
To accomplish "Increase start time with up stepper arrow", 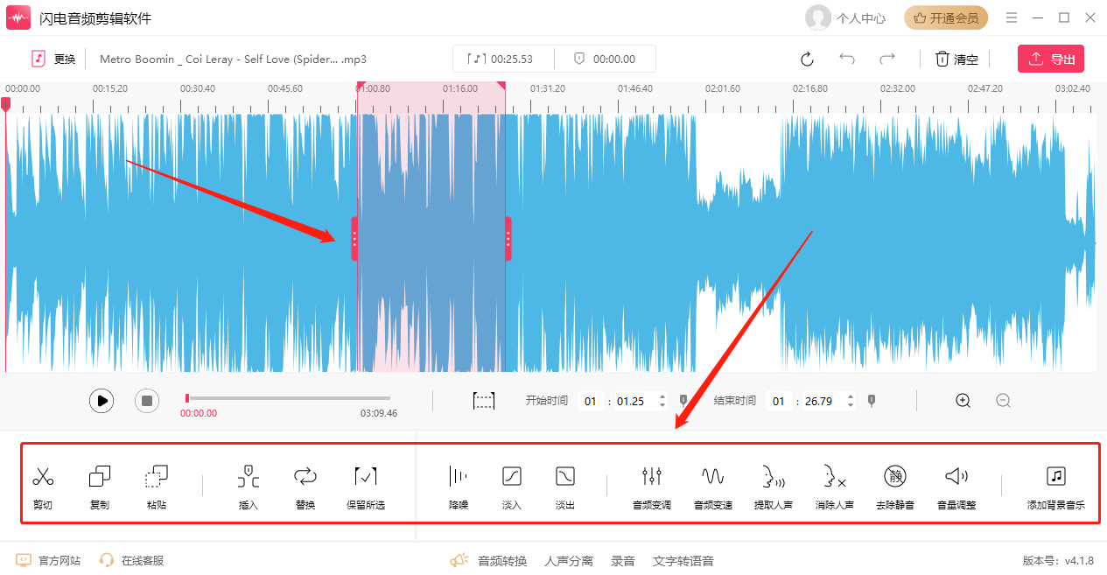I will pos(662,396).
